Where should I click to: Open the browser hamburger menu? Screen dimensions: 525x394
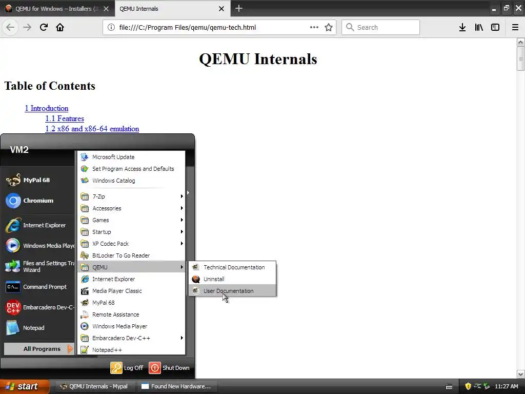(515, 27)
